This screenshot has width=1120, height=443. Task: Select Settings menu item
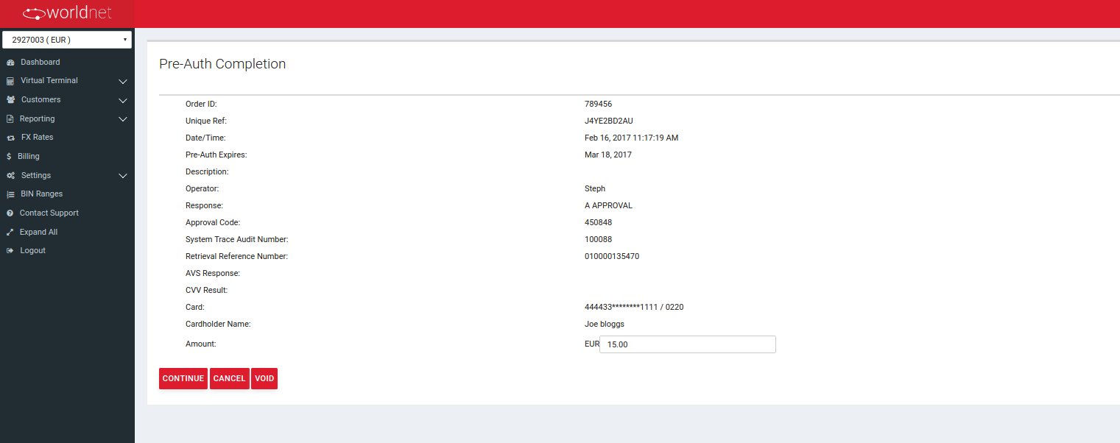click(36, 176)
